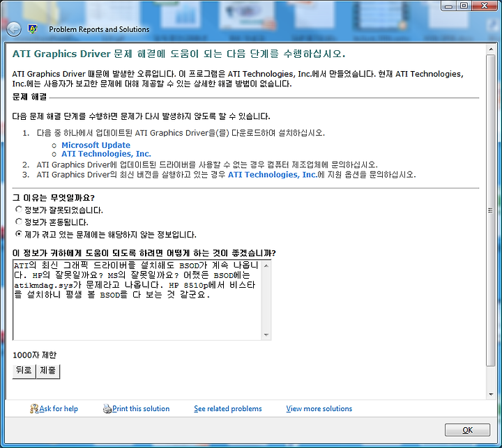The width and height of the screenshot is (502, 448).
Task: Open ATI Technologies, Inc. link under step 1
Action: (x=106, y=154)
